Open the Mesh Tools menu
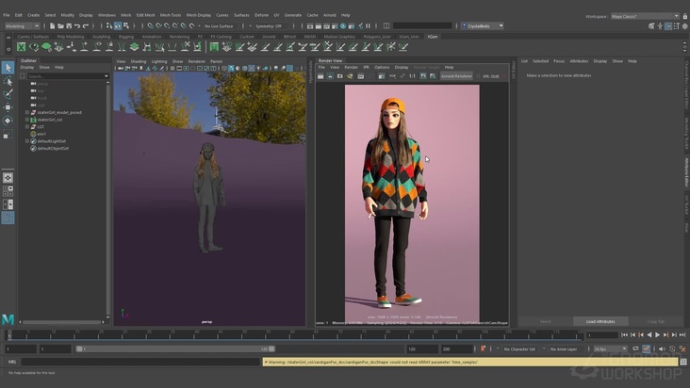The height and width of the screenshot is (388, 690). 170,15
